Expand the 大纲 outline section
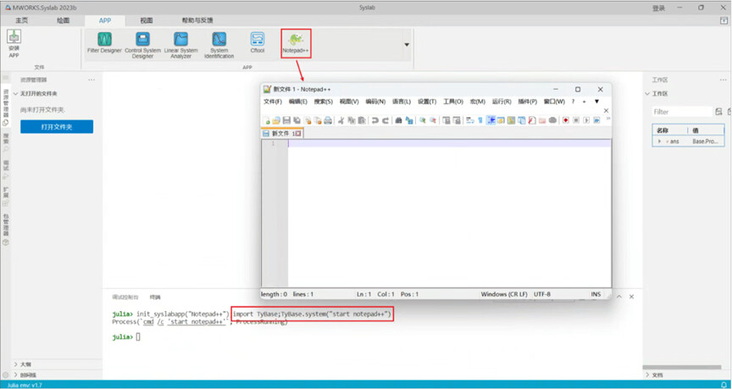 click(16, 364)
